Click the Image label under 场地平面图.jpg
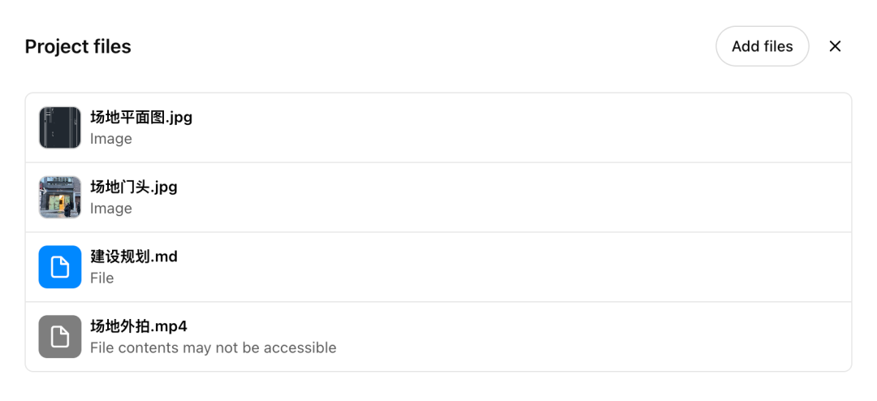The width and height of the screenshot is (877, 401). pyautogui.click(x=111, y=139)
